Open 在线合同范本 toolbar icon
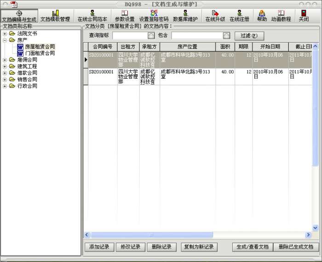 pos(92,16)
